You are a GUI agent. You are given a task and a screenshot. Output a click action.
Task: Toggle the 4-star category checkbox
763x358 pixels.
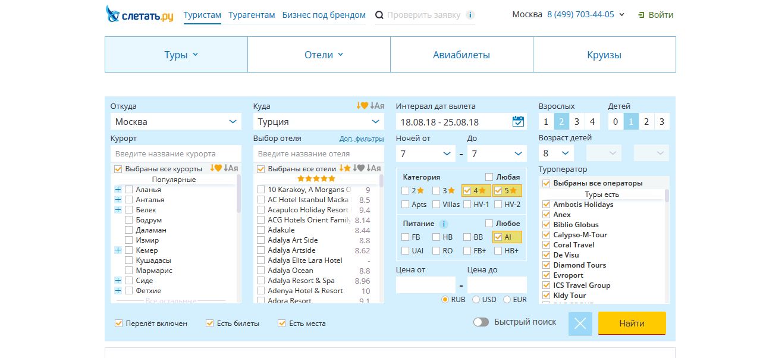tap(467, 191)
